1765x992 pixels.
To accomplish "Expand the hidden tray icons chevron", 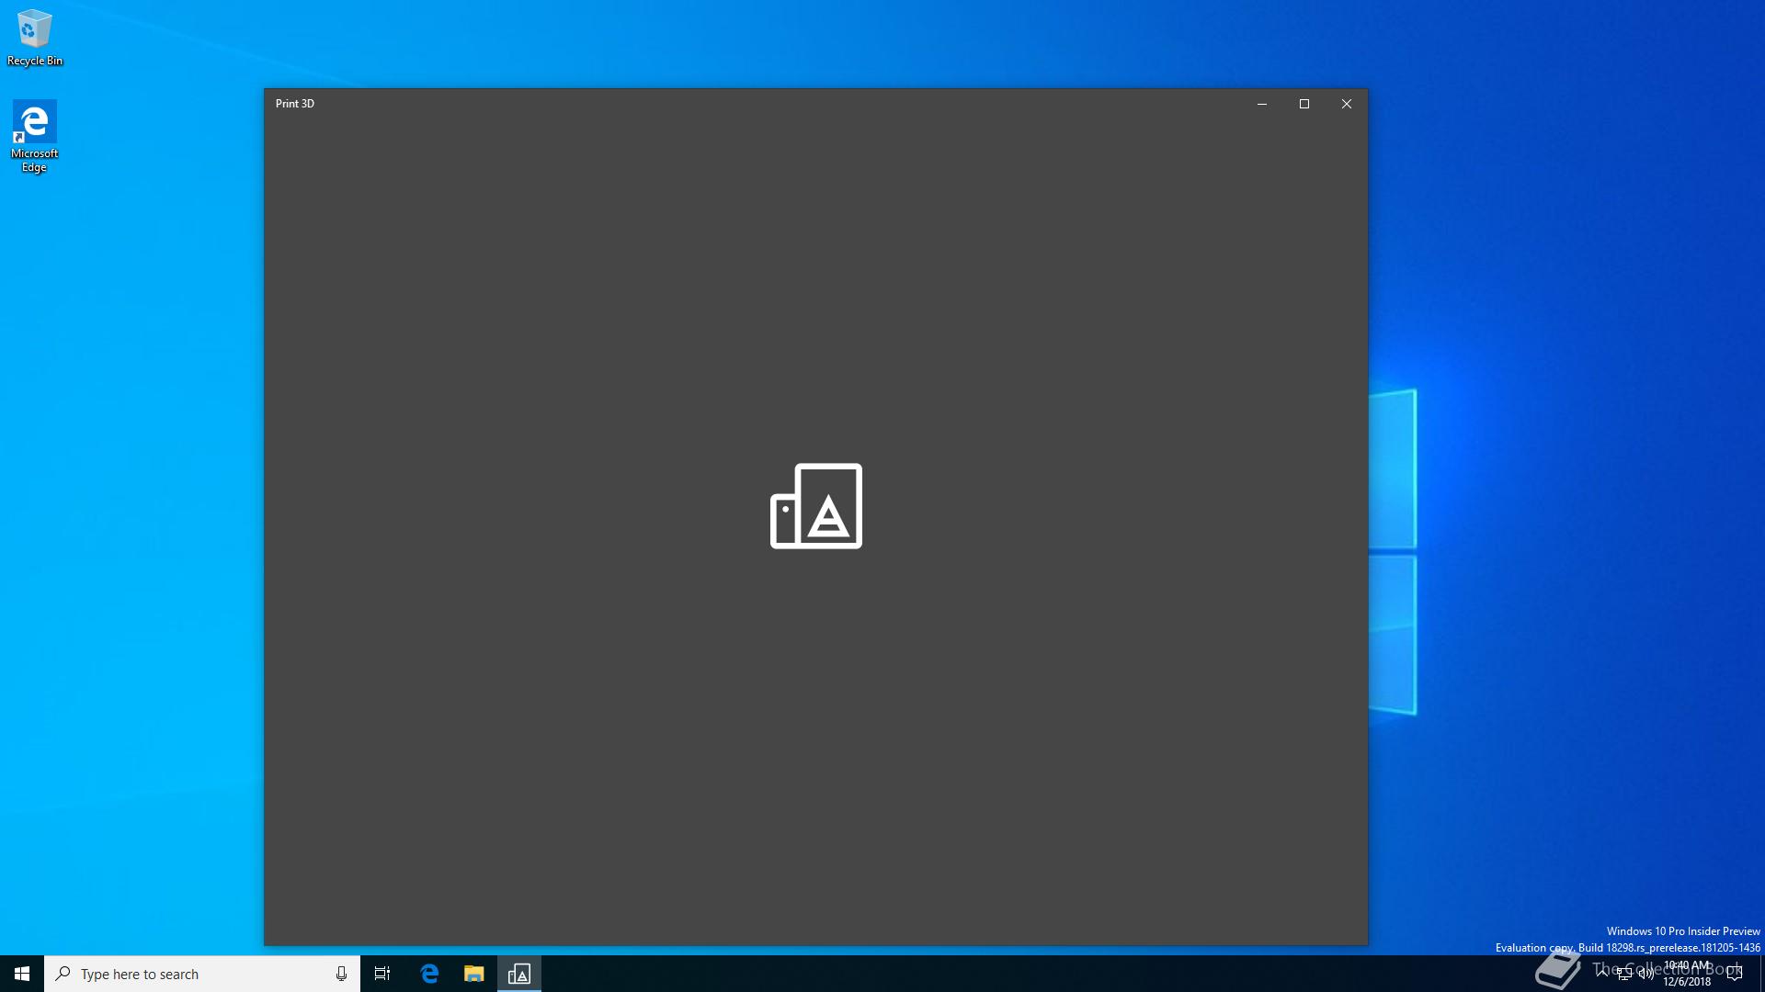I will tap(1602, 972).
